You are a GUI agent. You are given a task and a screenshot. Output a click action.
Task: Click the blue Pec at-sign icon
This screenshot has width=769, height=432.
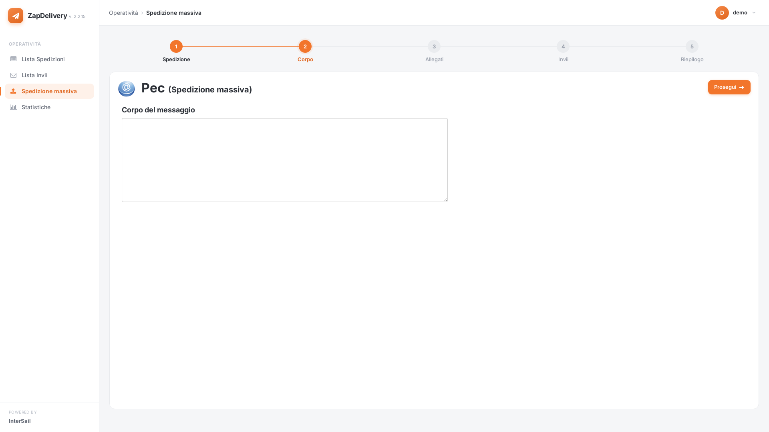click(x=127, y=88)
